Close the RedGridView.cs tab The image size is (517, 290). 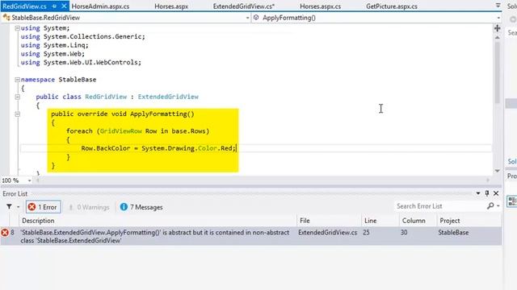pos(64,6)
